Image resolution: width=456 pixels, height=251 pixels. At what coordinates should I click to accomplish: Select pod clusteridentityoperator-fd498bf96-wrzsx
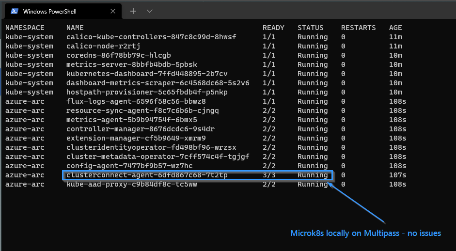click(x=151, y=147)
